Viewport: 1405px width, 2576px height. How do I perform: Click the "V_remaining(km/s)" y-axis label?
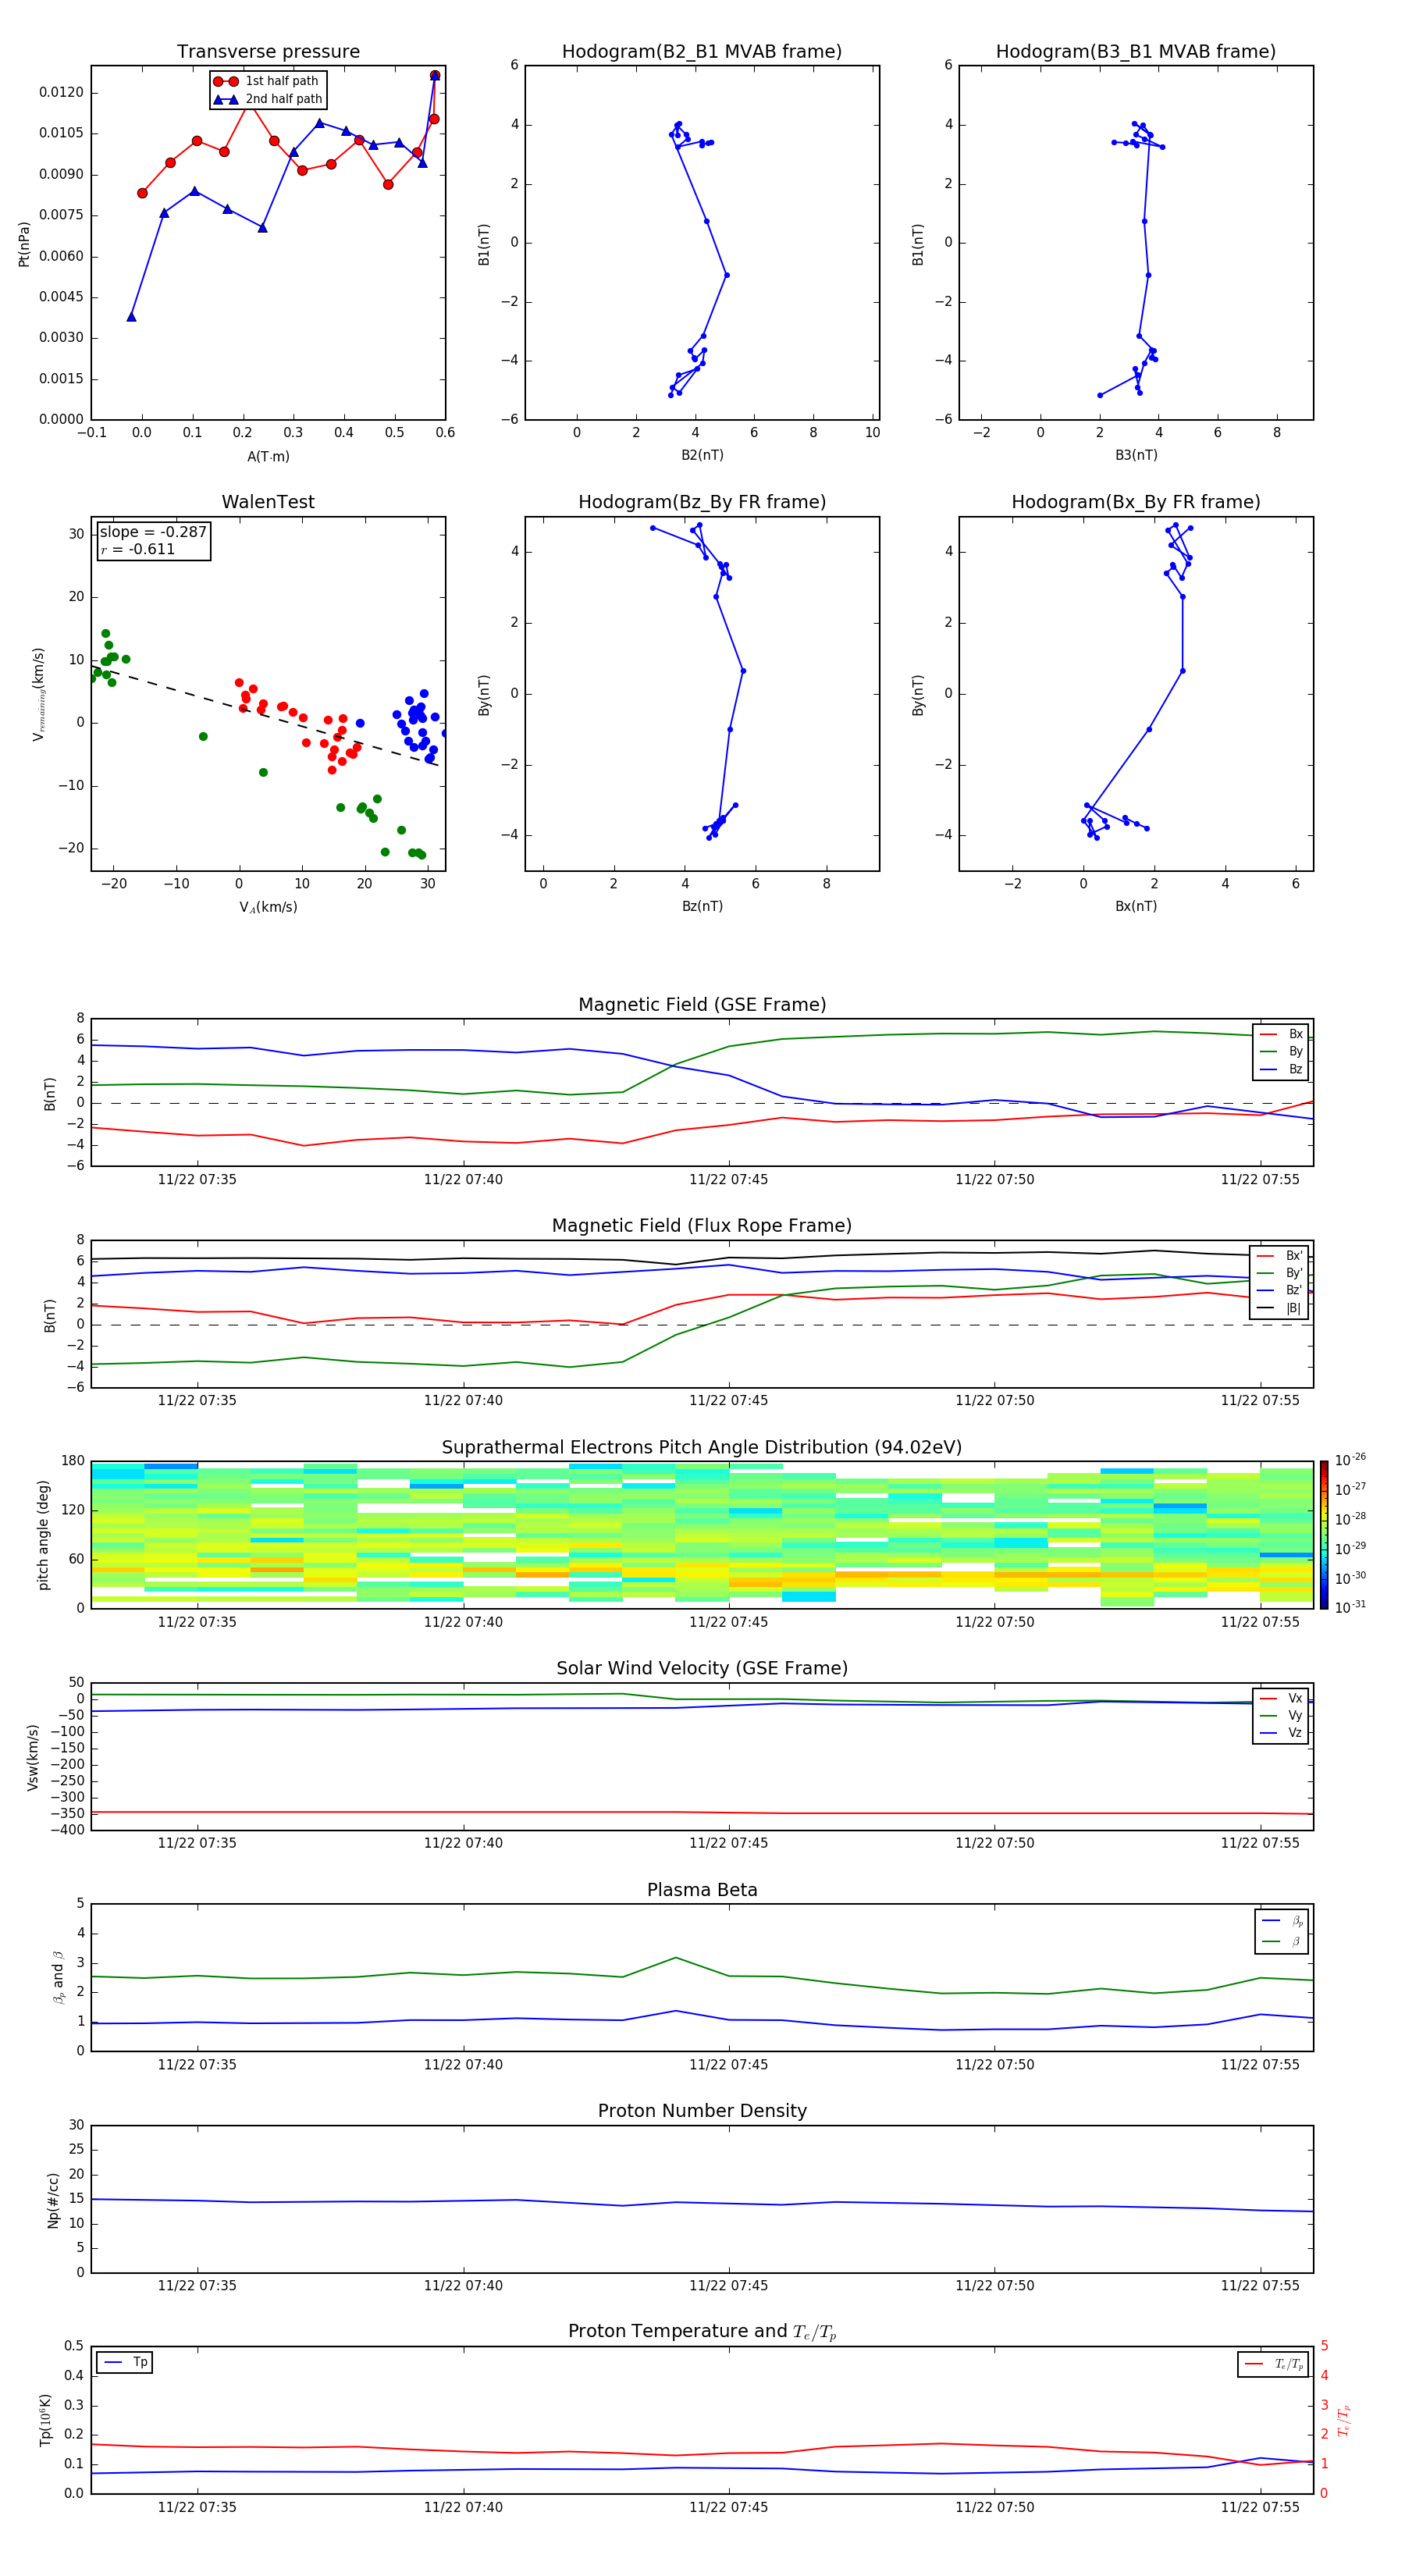[38, 694]
